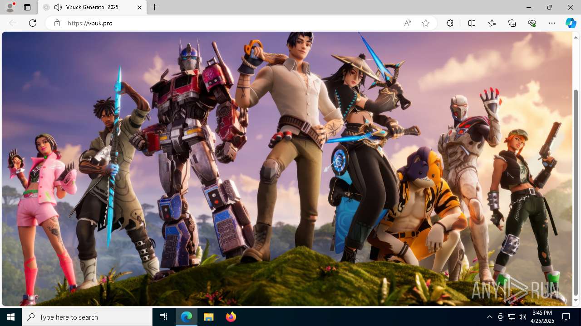Viewport: 581px width, 326px height.
Task: Open a new browser tab
Action: [x=155, y=7]
